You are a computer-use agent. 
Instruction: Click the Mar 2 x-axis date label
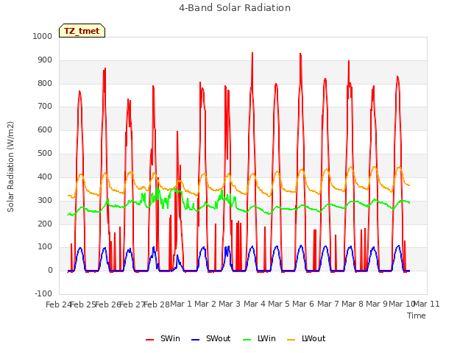pyautogui.click(x=205, y=304)
